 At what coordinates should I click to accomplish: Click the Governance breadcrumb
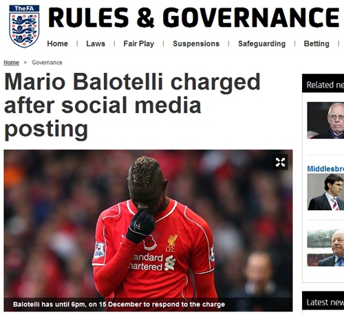click(47, 63)
